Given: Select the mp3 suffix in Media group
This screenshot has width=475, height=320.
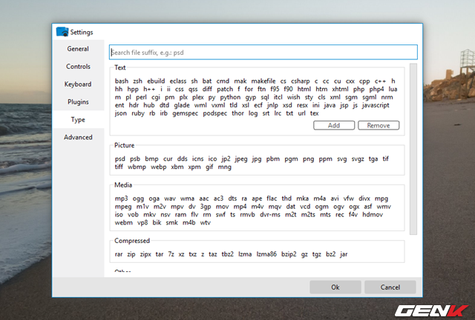Looking at the screenshot, I should pyautogui.click(x=122, y=199).
